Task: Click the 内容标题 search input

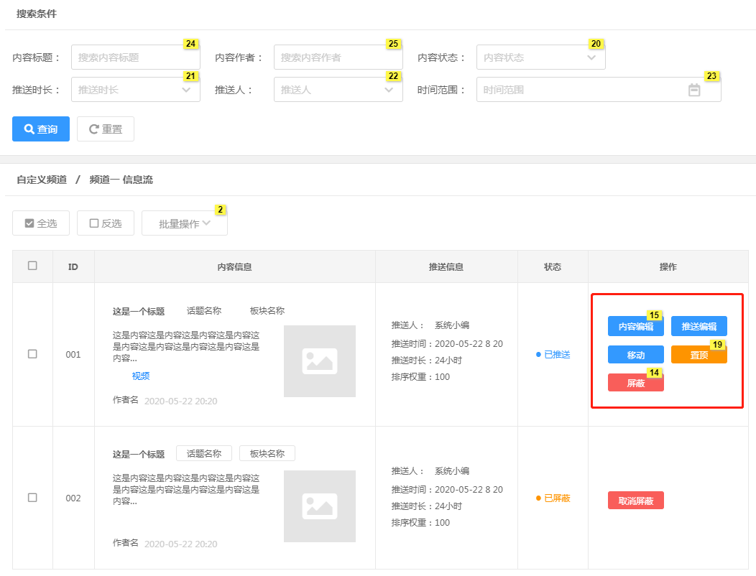Action: click(136, 57)
